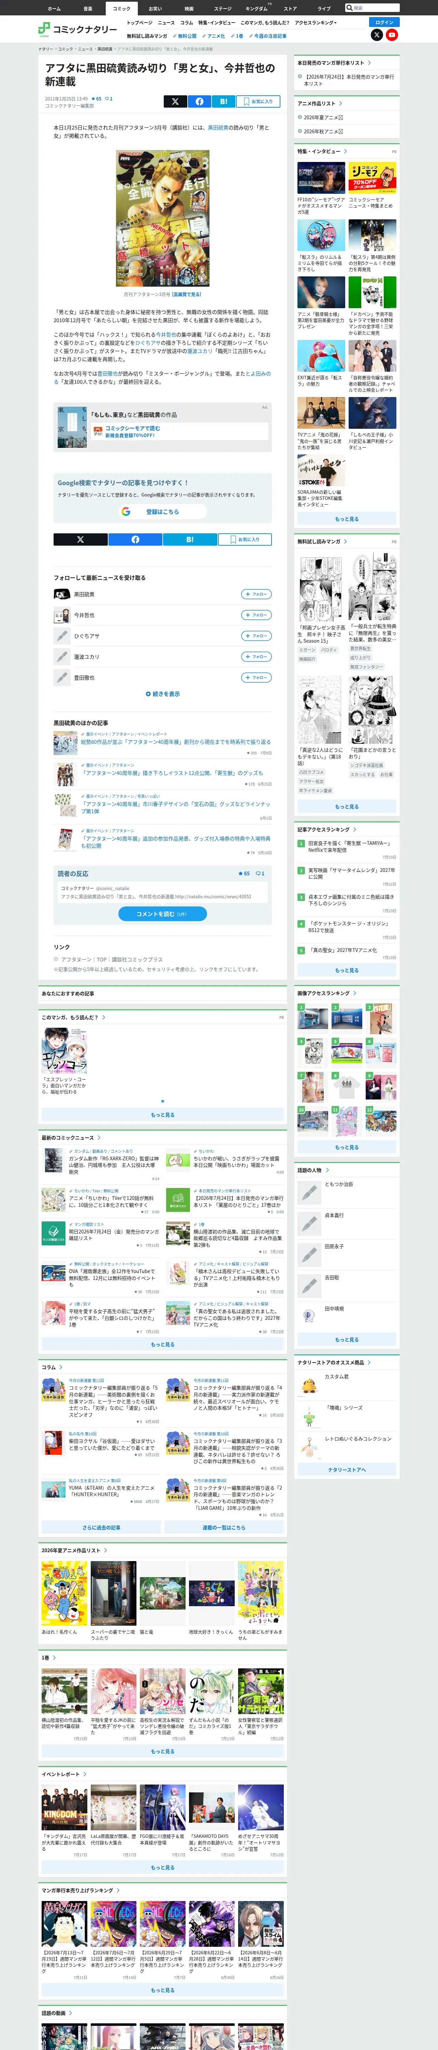
Task: Share on X using the button under the headline
Action: click(175, 101)
